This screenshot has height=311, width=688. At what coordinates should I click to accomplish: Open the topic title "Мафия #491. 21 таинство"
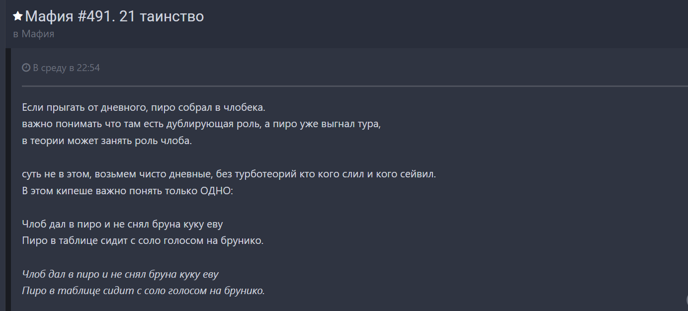pyautogui.click(x=114, y=16)
